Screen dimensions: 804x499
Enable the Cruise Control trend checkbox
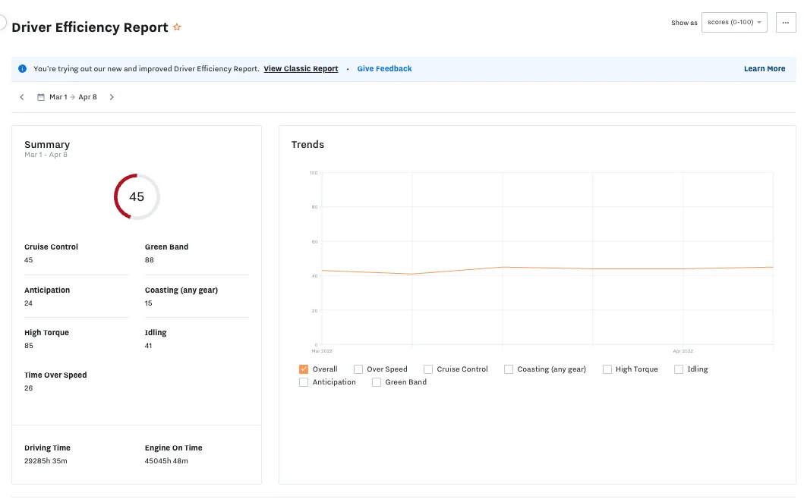click(428, 369)
